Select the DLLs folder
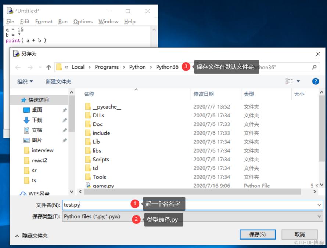The height and width of the screenshot is (248, 327). [x=98, y=115]
